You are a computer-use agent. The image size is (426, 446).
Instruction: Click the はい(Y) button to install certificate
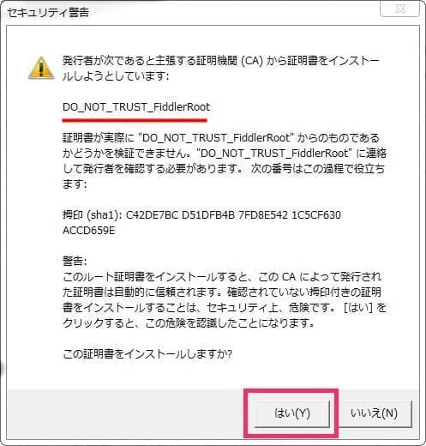coord(292,413)
